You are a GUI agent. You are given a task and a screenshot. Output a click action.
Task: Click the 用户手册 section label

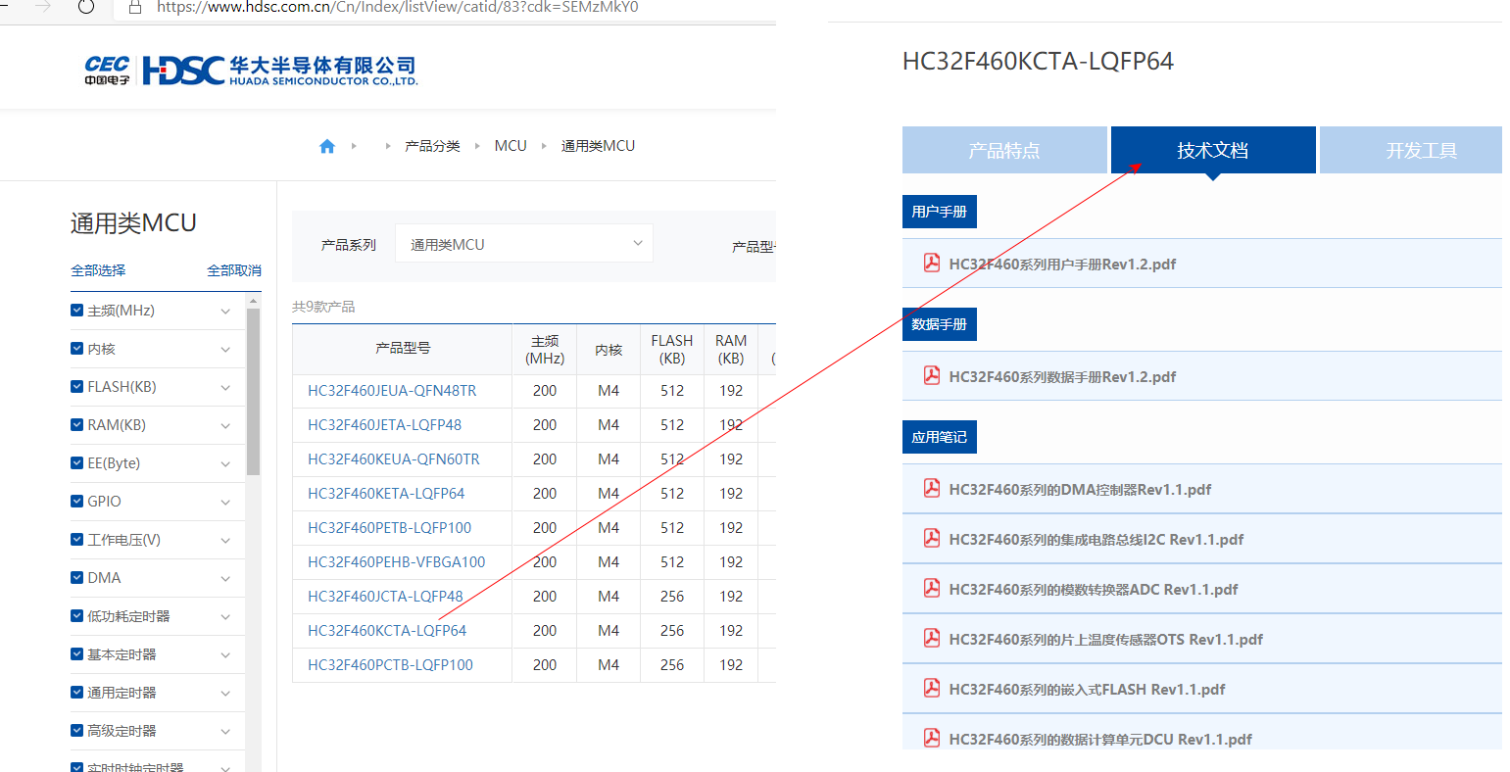pyautogui.click(x=939, y=212)
